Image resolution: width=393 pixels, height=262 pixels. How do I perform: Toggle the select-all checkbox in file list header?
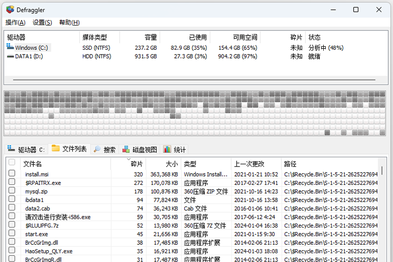point(12,162)
